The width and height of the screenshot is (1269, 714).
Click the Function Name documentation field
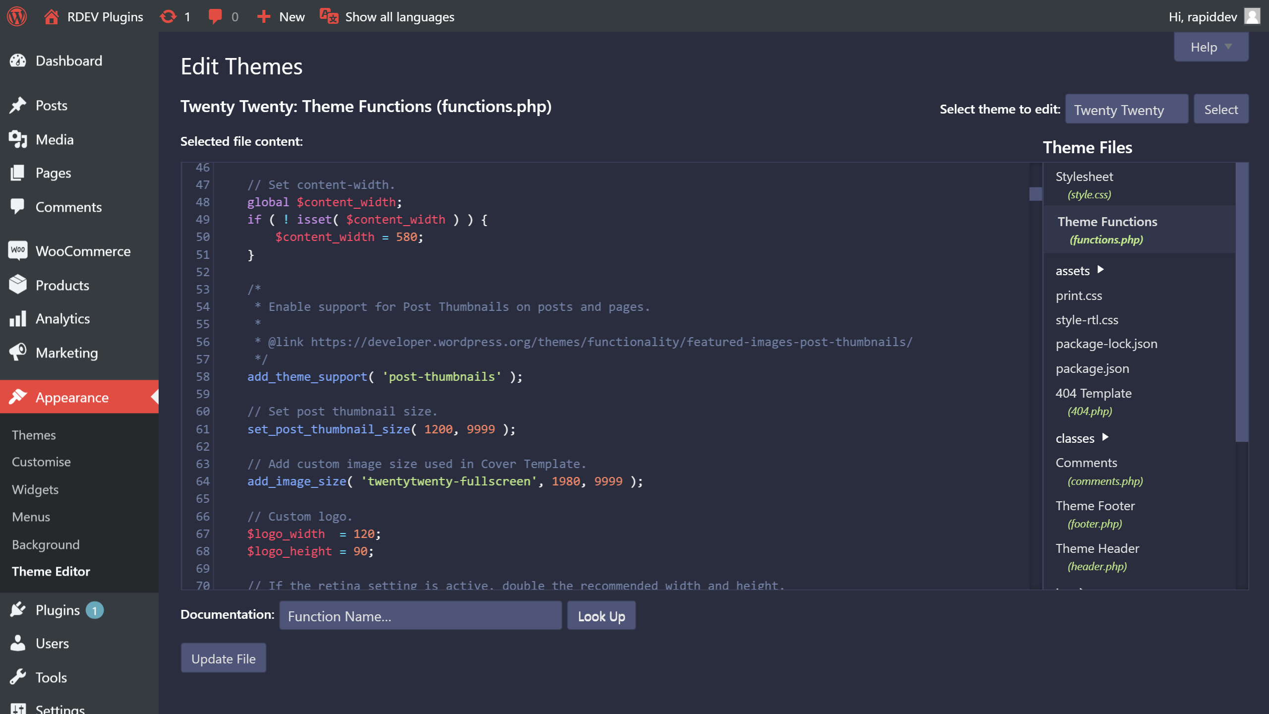click(420, 616)
